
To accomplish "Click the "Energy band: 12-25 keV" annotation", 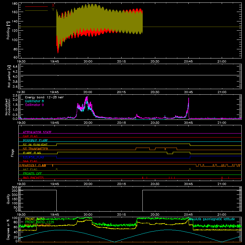I will point(44,97).
